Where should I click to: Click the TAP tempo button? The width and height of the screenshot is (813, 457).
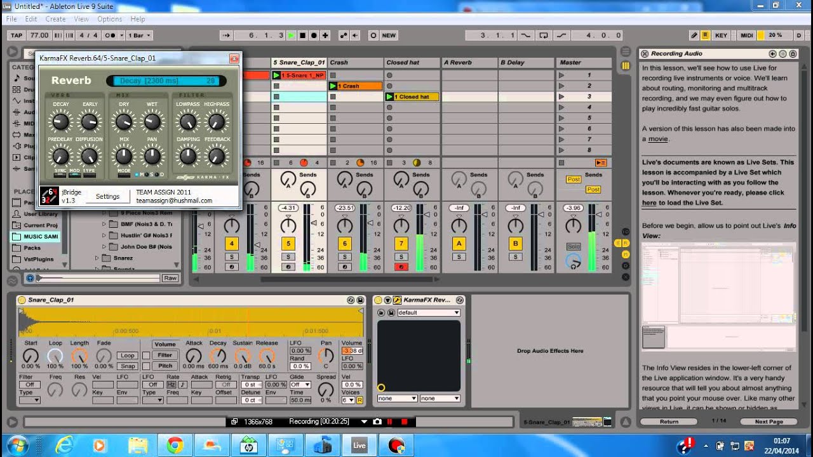click(17, 36)
